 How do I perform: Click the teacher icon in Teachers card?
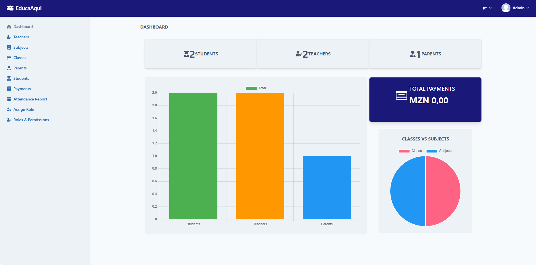299,54
